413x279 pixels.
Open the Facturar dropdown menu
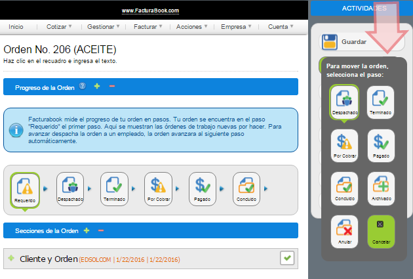coord(147,27)
